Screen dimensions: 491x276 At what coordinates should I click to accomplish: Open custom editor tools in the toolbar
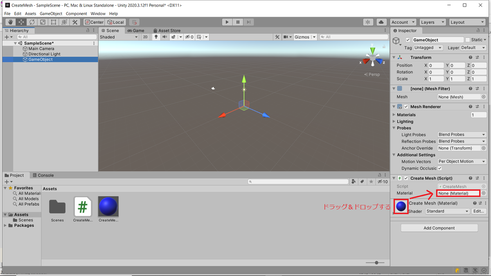tap(74, 22)
